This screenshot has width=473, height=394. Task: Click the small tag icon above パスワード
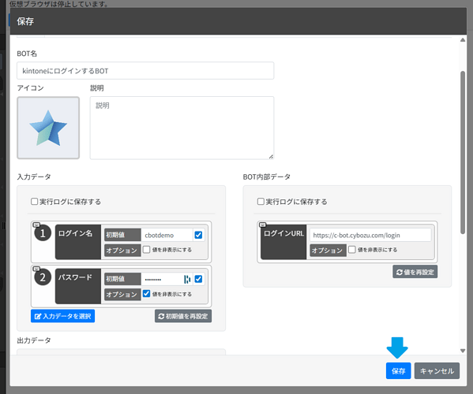click(36, 269)
